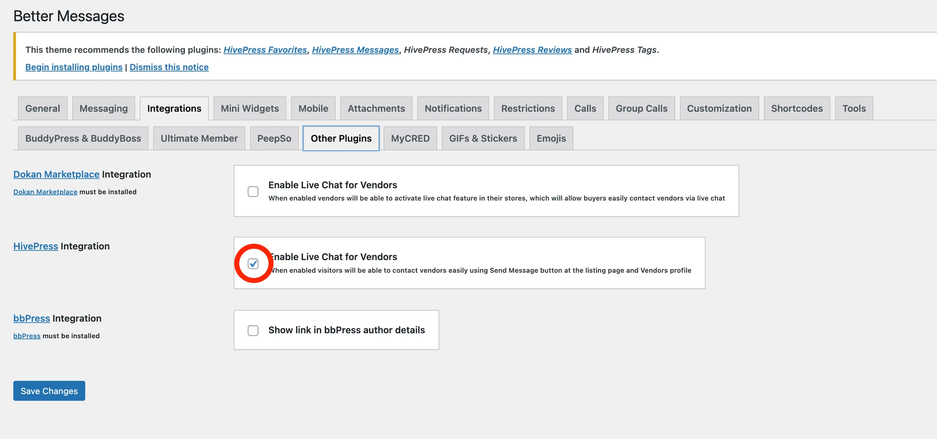The height and width of the screenshot is (439, 937).
Task: Click the Save Changes button
Action: [49, 391]
